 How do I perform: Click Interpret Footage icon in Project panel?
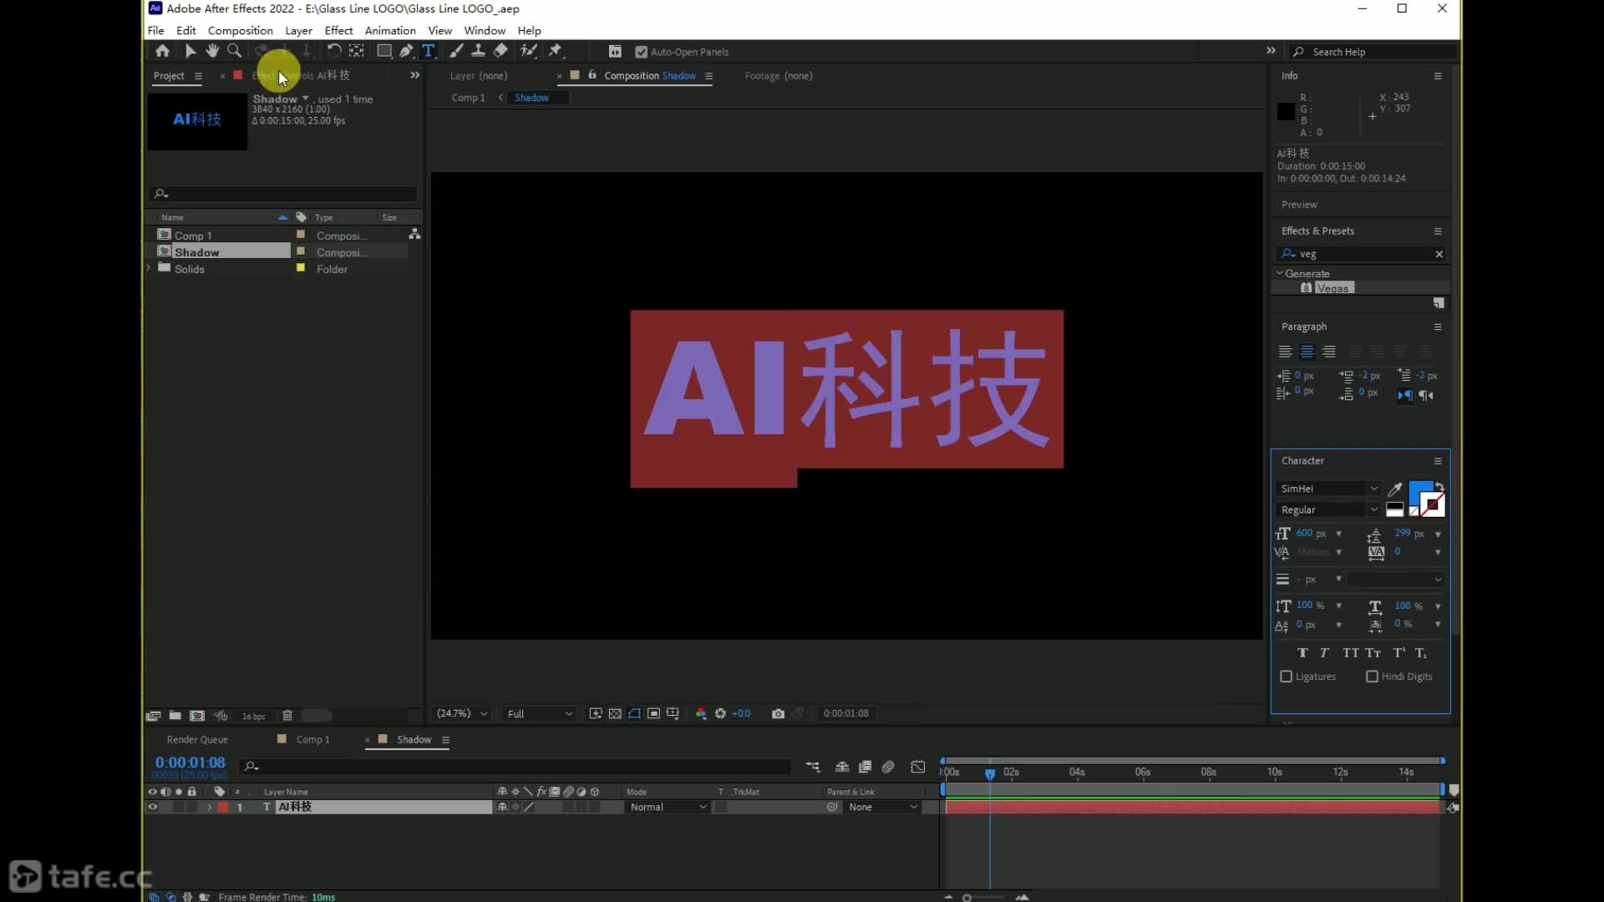pyautogui.click(x=154, y=716)
